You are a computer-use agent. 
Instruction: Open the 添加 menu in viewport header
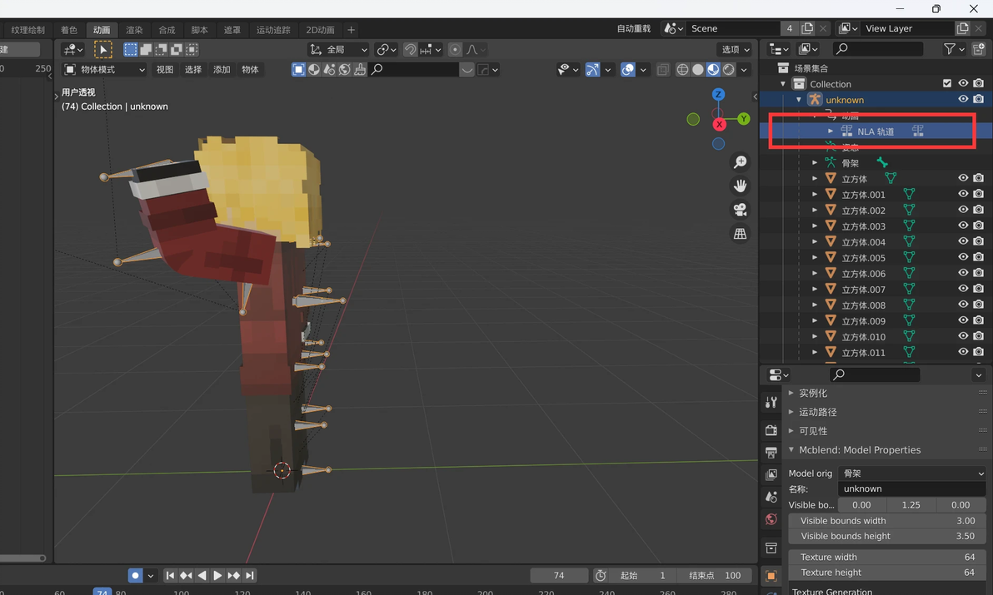pos(222,70)
